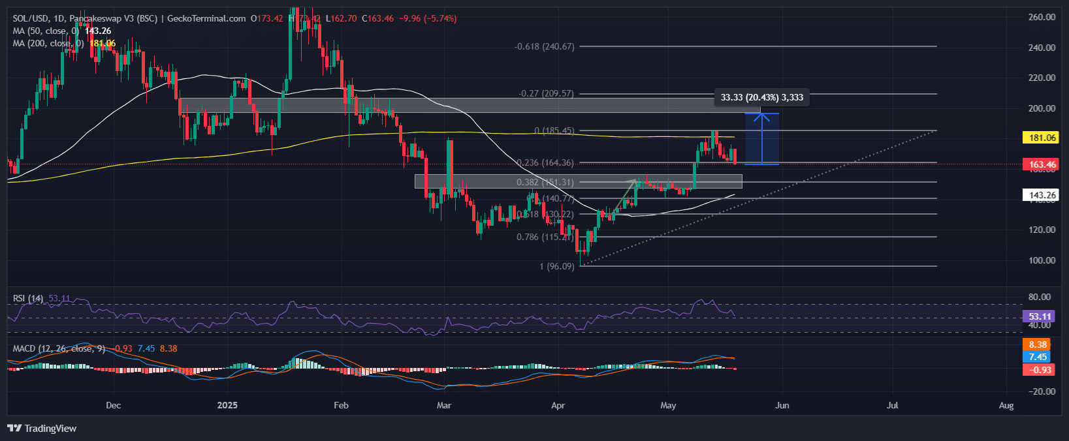Select the 0.236 (164.36) Fibonacci level label
Viewport: 1069px width, 441px height.
pos(545,162)
